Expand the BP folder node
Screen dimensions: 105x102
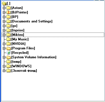[4, 17]
